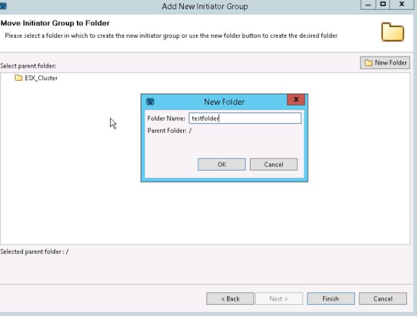Cancel the New Folder dialog
Screen dimensions: 417x317
pyautogui.click(x=274, y=164)
